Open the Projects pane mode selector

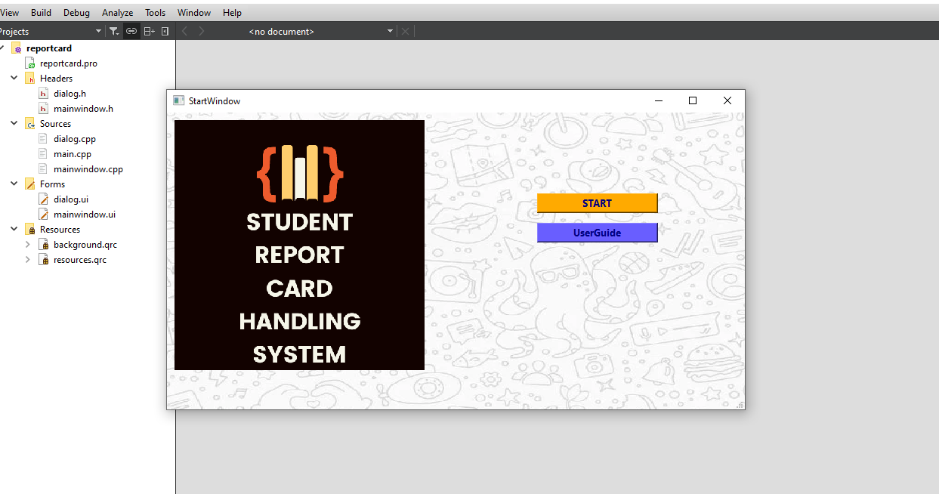pyautogui.click(x=97, y=31)
